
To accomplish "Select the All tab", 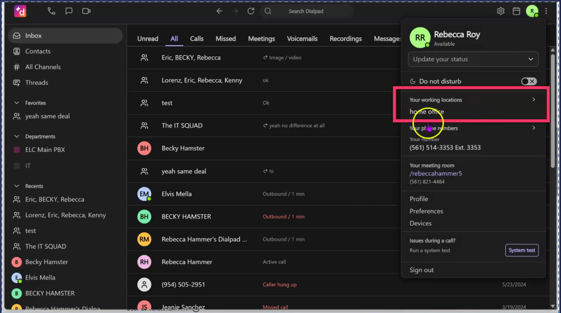I will point(174,39).
